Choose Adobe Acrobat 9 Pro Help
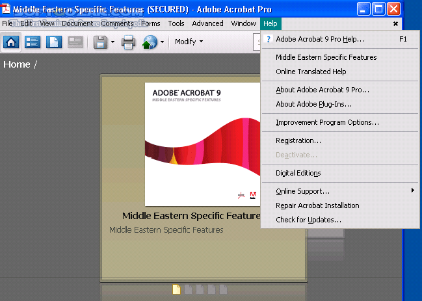Viewport: 422px width, 301px height. tap(340, 39)
